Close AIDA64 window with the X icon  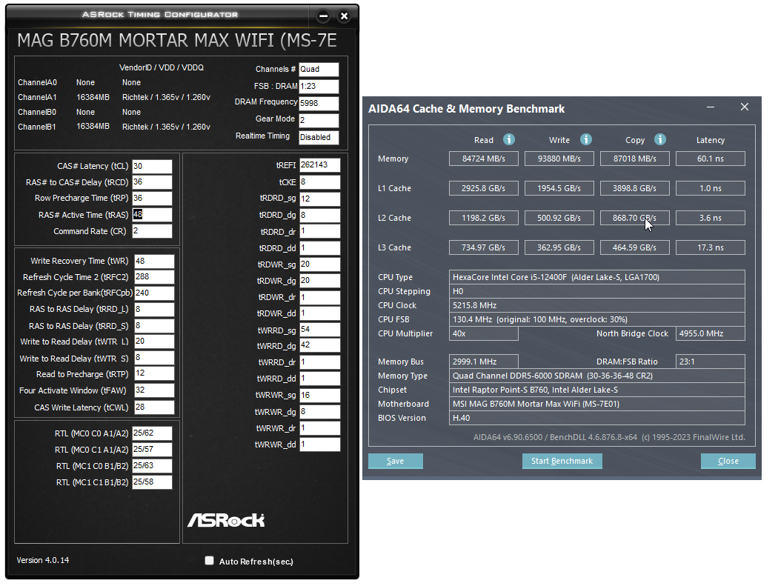coord(744,107)
